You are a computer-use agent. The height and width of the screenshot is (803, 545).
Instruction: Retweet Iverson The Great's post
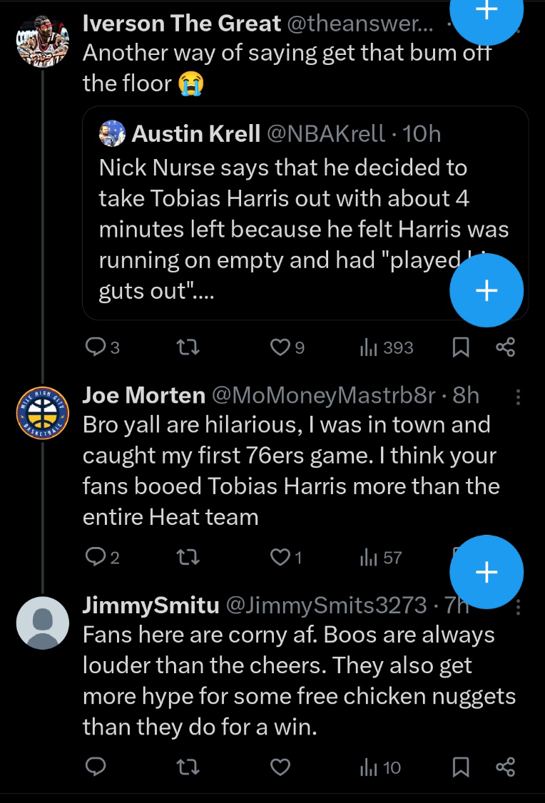point(188,347)
